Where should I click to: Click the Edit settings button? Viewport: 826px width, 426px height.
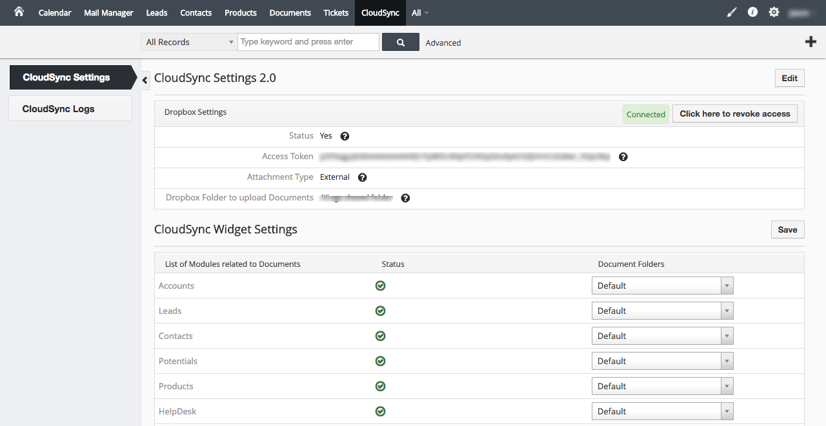click(x=790, y=78)
